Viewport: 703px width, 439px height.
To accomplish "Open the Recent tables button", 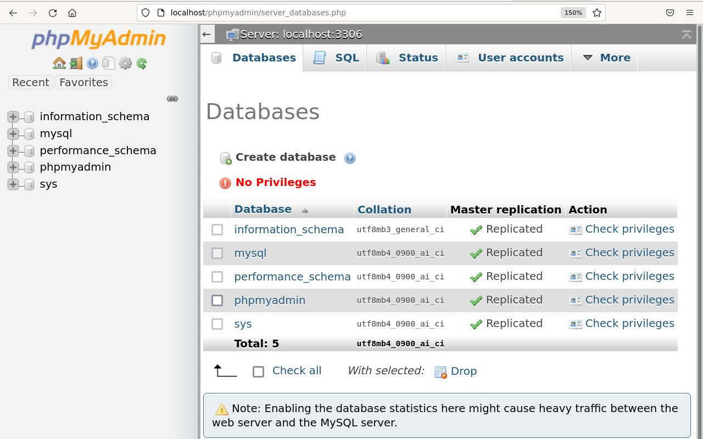I will (31, 82).
